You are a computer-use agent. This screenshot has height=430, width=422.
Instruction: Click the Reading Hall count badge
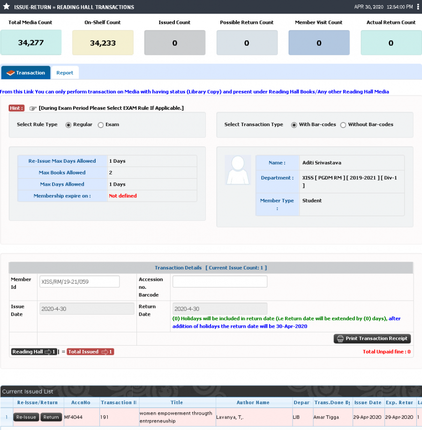34,352
